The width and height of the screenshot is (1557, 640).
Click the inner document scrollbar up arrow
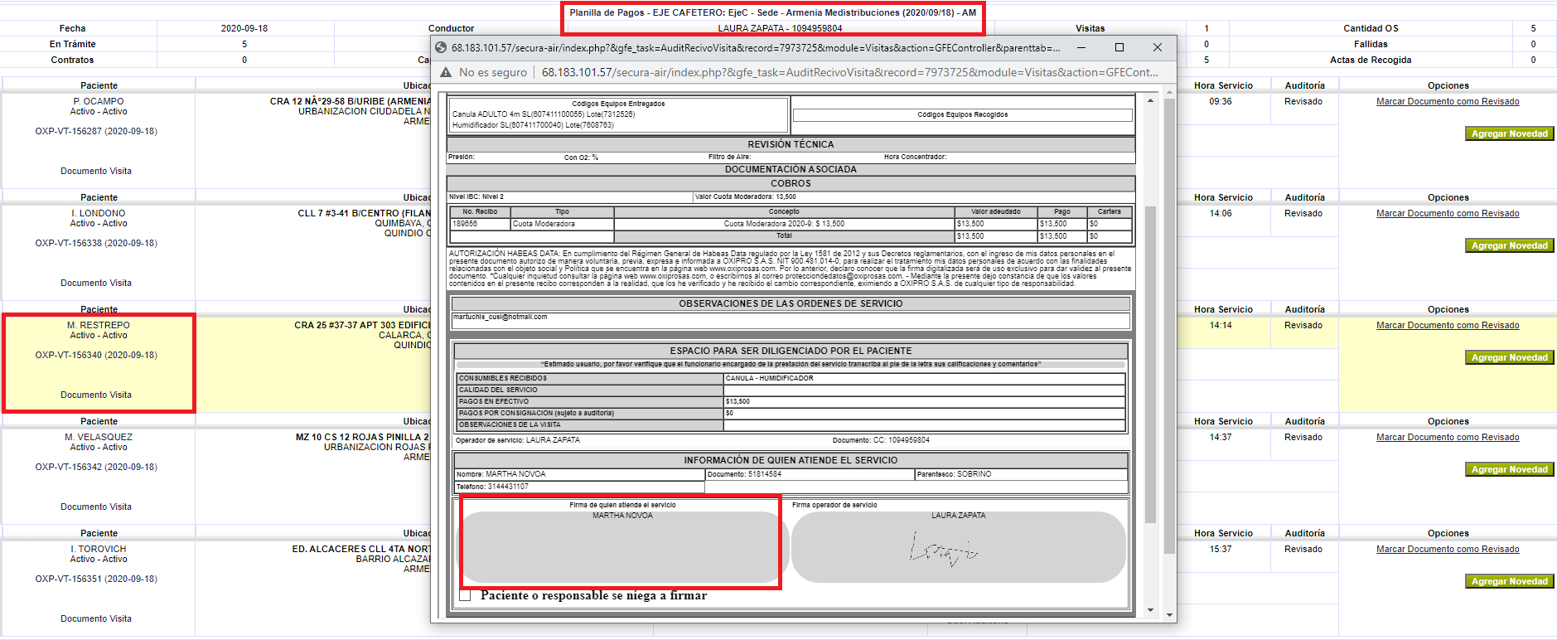click(1150, 100)
